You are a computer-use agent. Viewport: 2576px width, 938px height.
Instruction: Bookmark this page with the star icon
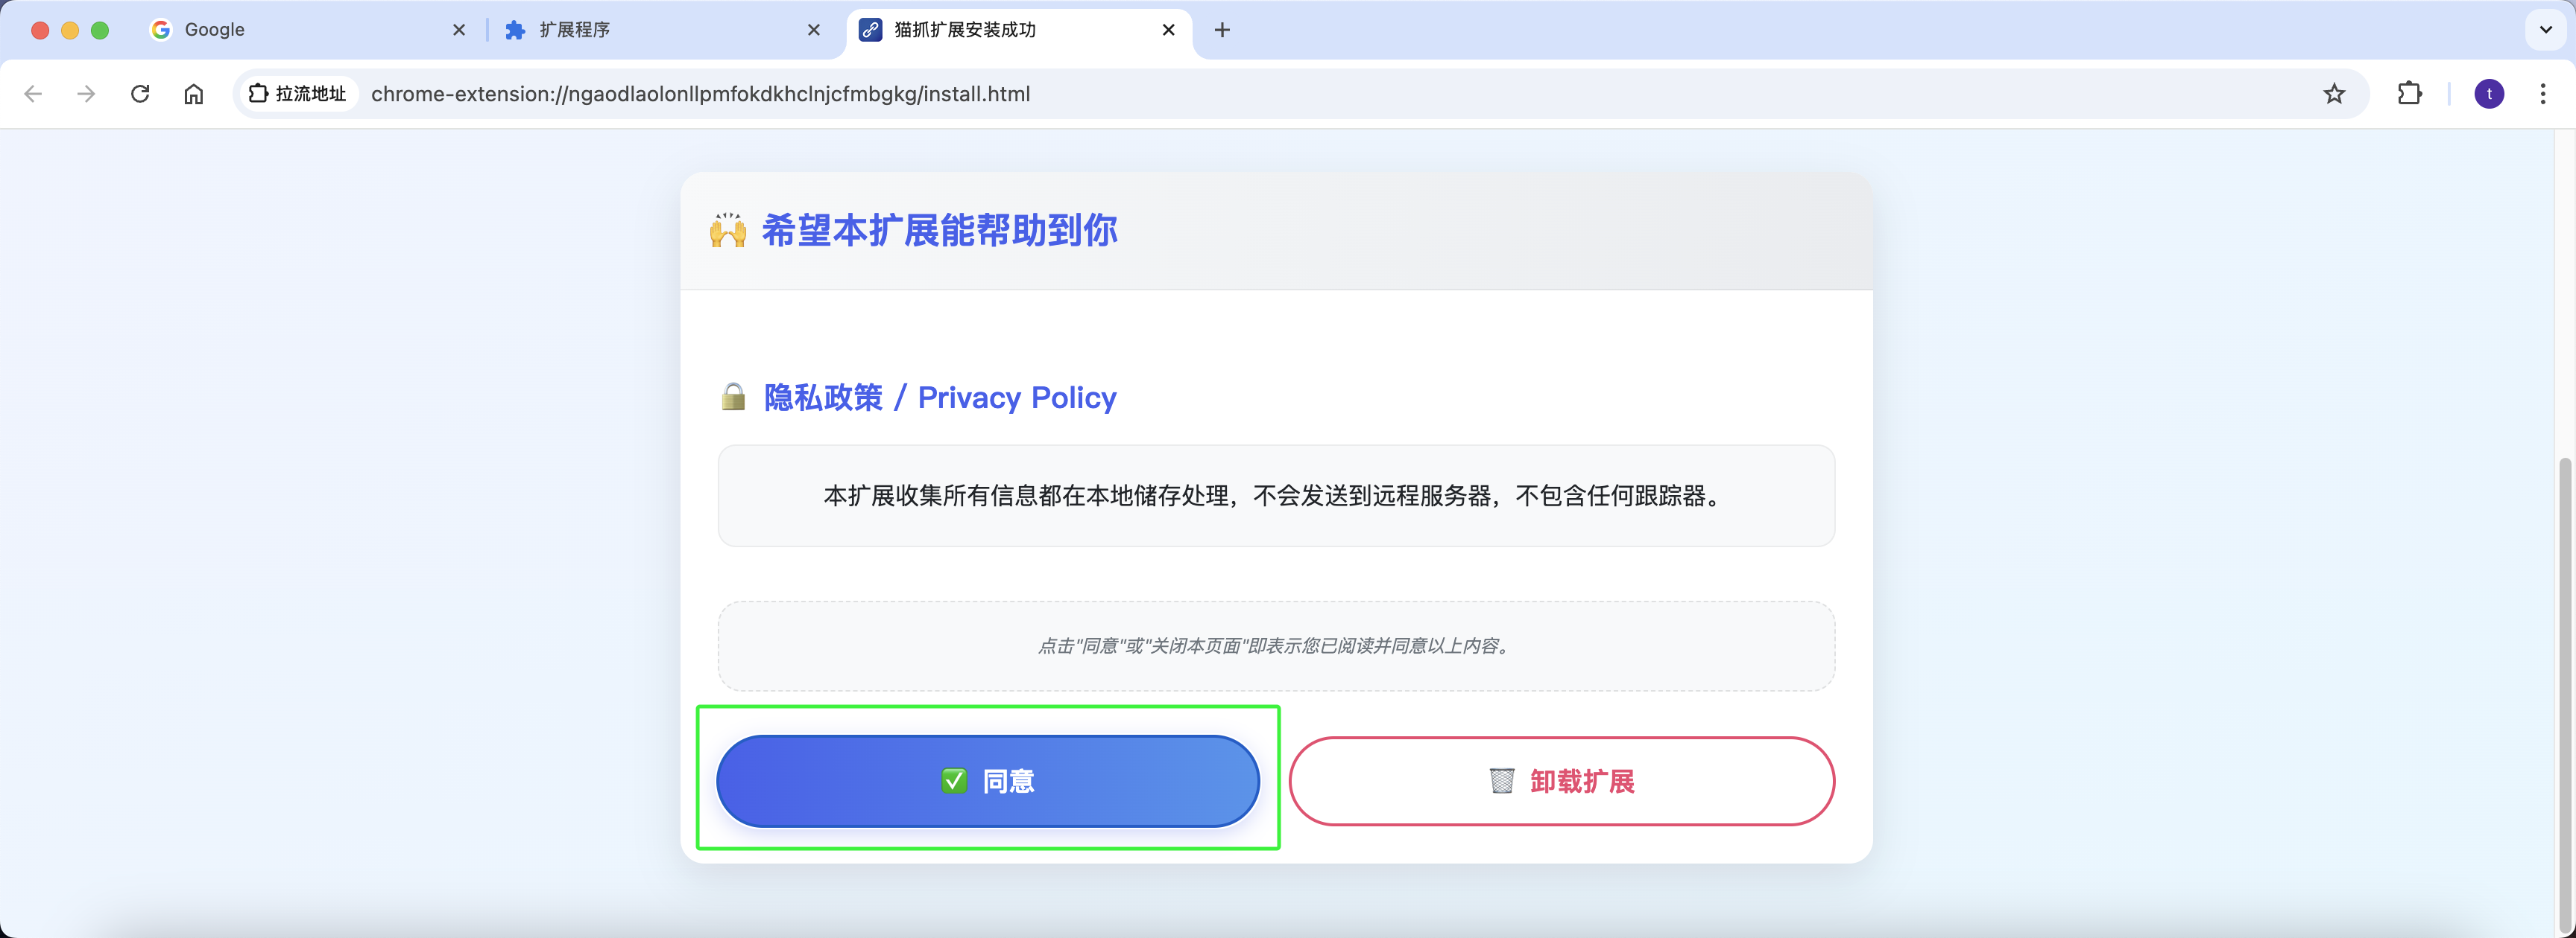pos(2334,94)
